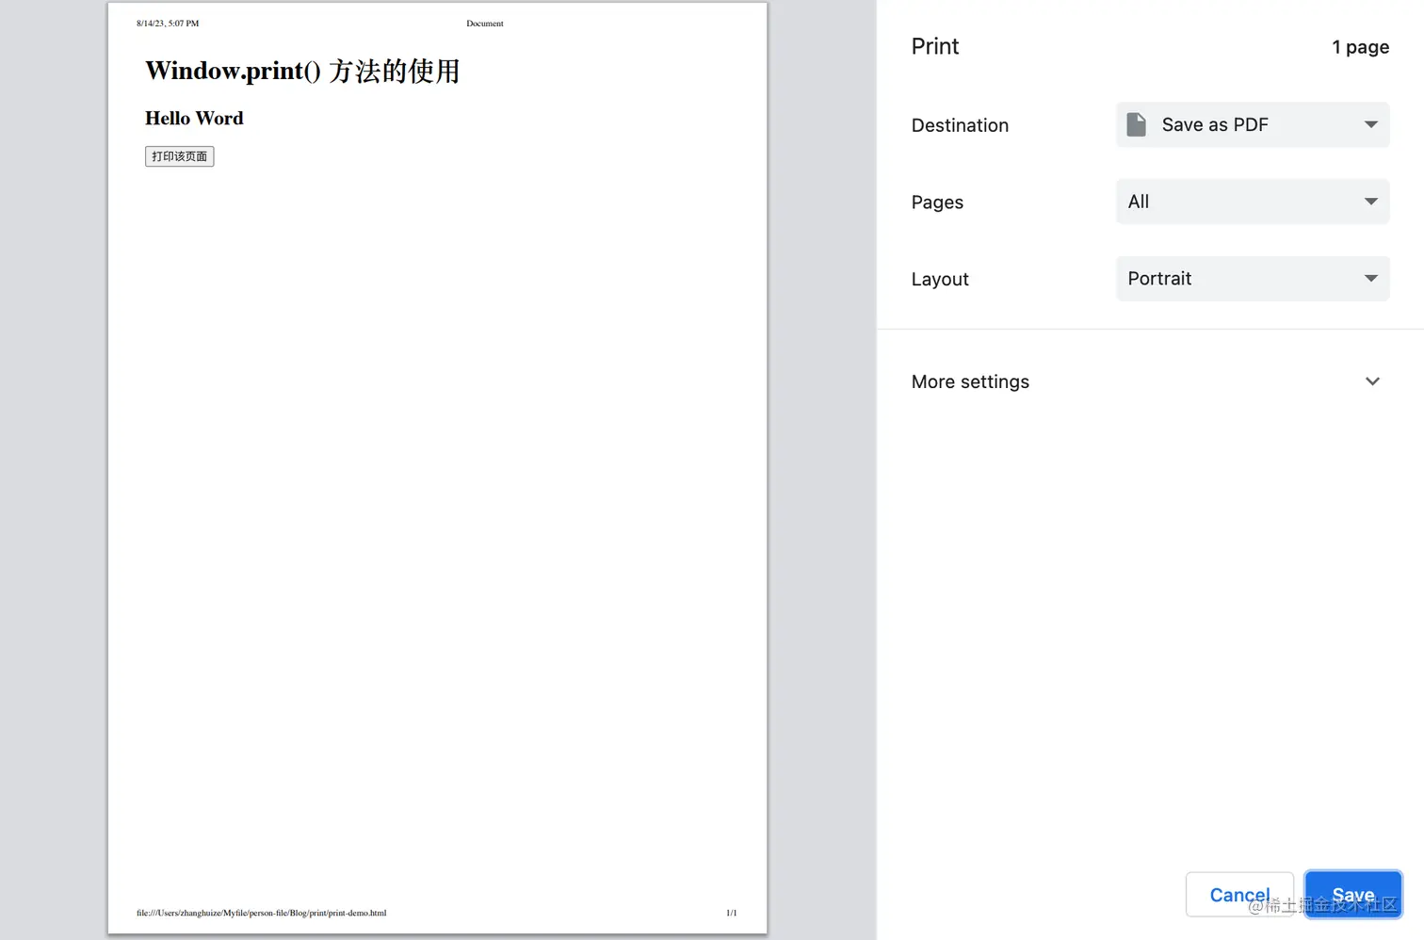The image size is (1424, 940).
Task: Click the 1/1 page number in footer
Action: 732,913
